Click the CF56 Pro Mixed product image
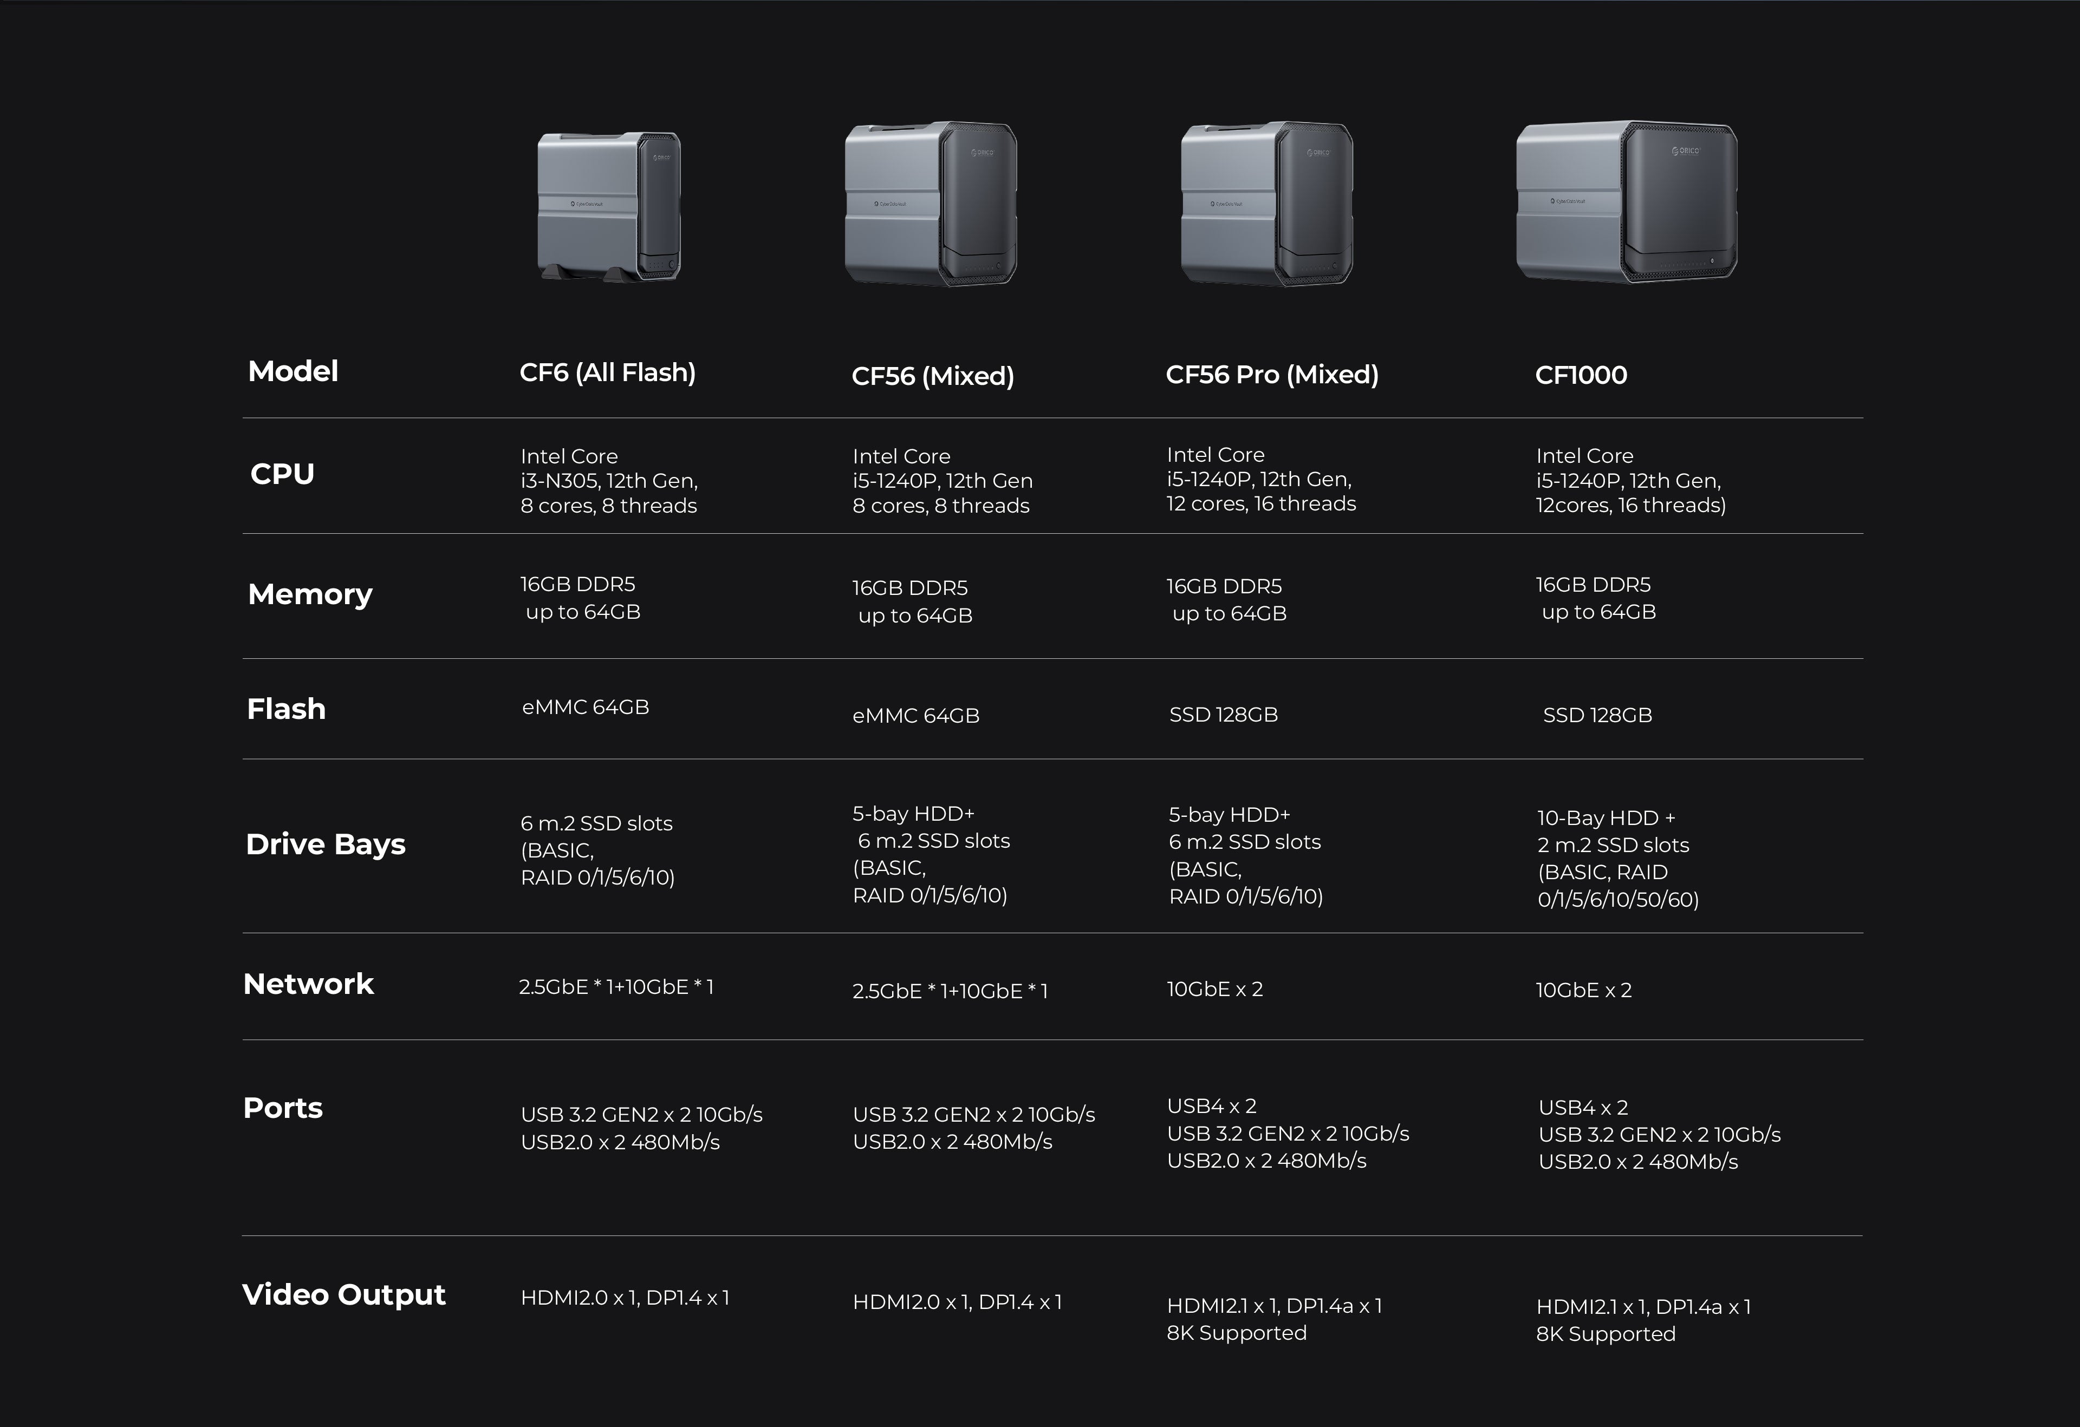This screenshot has width=2080, height=1427. tap(1266, 204)
